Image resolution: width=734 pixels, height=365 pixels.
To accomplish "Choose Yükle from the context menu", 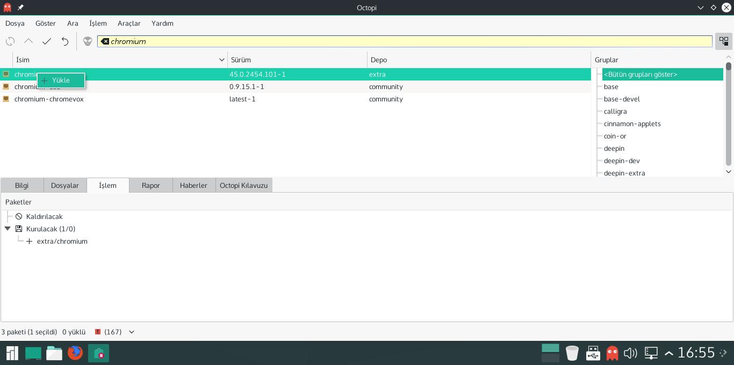I will click(61, 81).
